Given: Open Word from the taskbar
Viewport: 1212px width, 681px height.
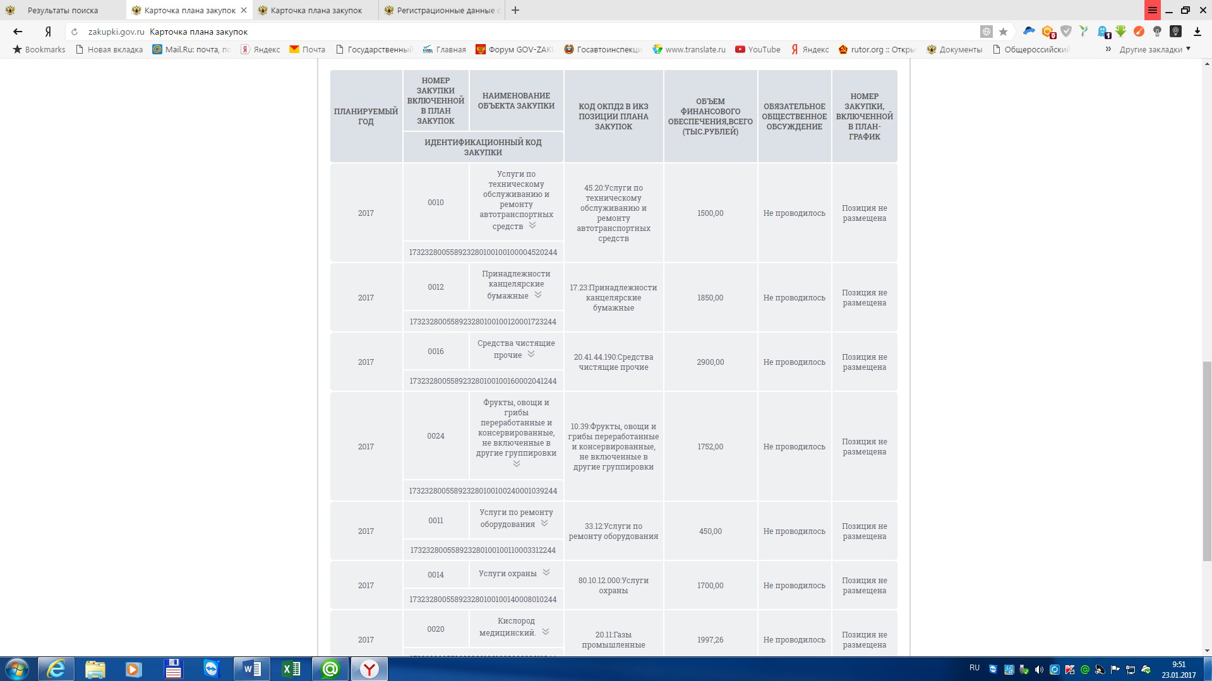Looking at the screenshot, I should (x=252, y=669).
